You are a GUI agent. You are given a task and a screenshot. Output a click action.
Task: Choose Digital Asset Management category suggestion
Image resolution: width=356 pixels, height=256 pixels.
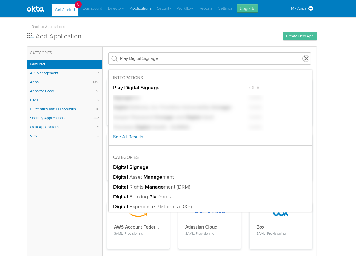(144, 177)
